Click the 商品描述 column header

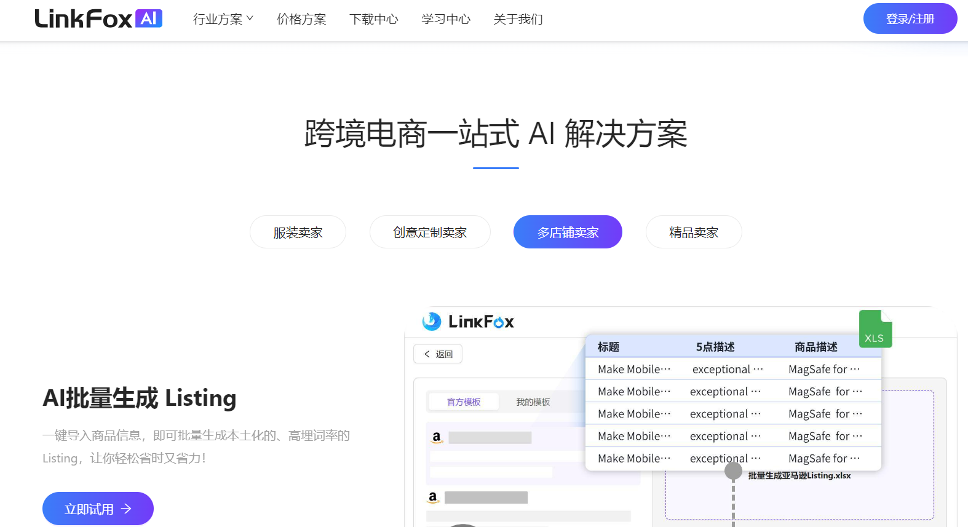point(816,347)
